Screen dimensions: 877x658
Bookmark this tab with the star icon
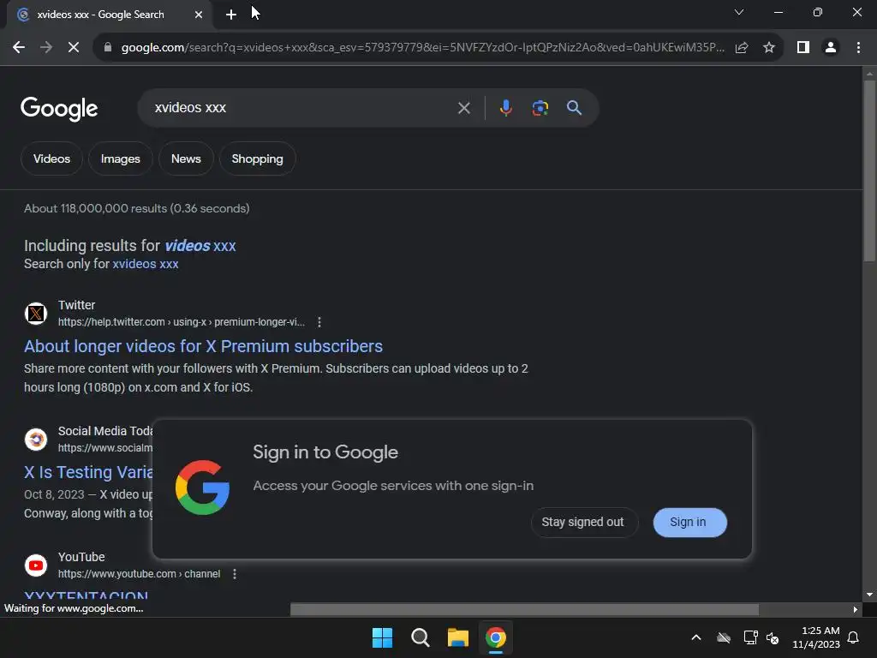pyautogui.click(x=769, y=48)
